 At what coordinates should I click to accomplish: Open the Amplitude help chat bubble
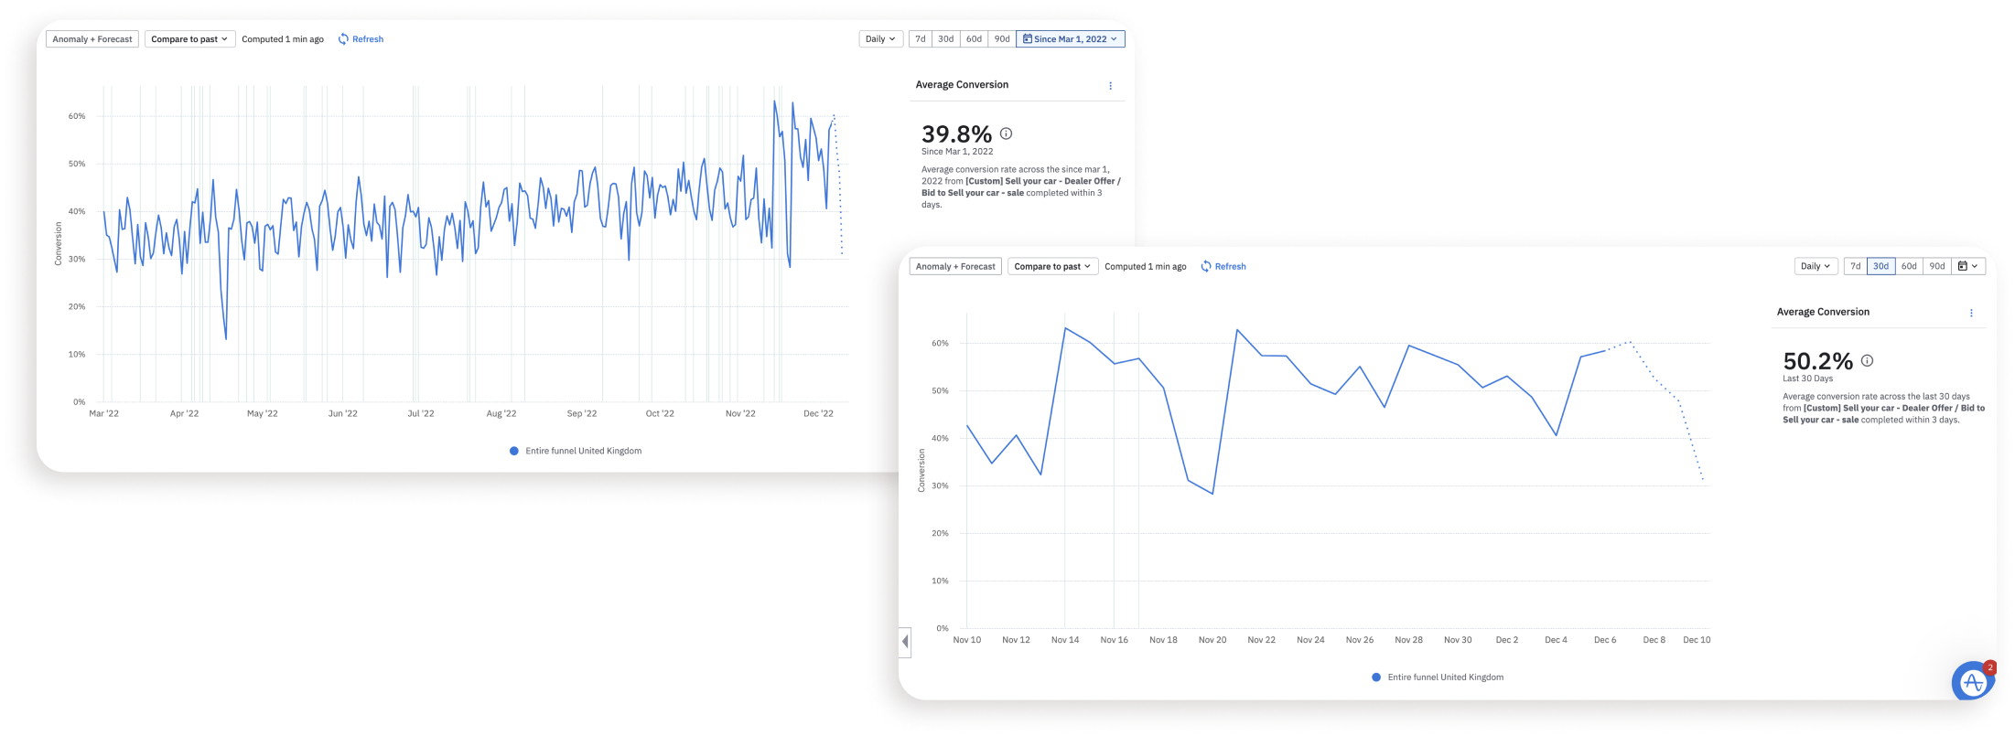(x=1972, y=681)
